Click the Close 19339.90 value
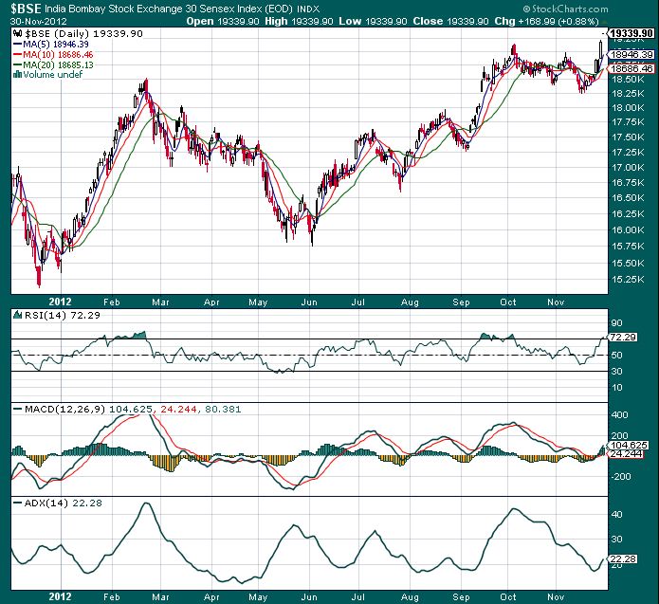This screenshot has width=659, height=604. click(x=450, y=21)
